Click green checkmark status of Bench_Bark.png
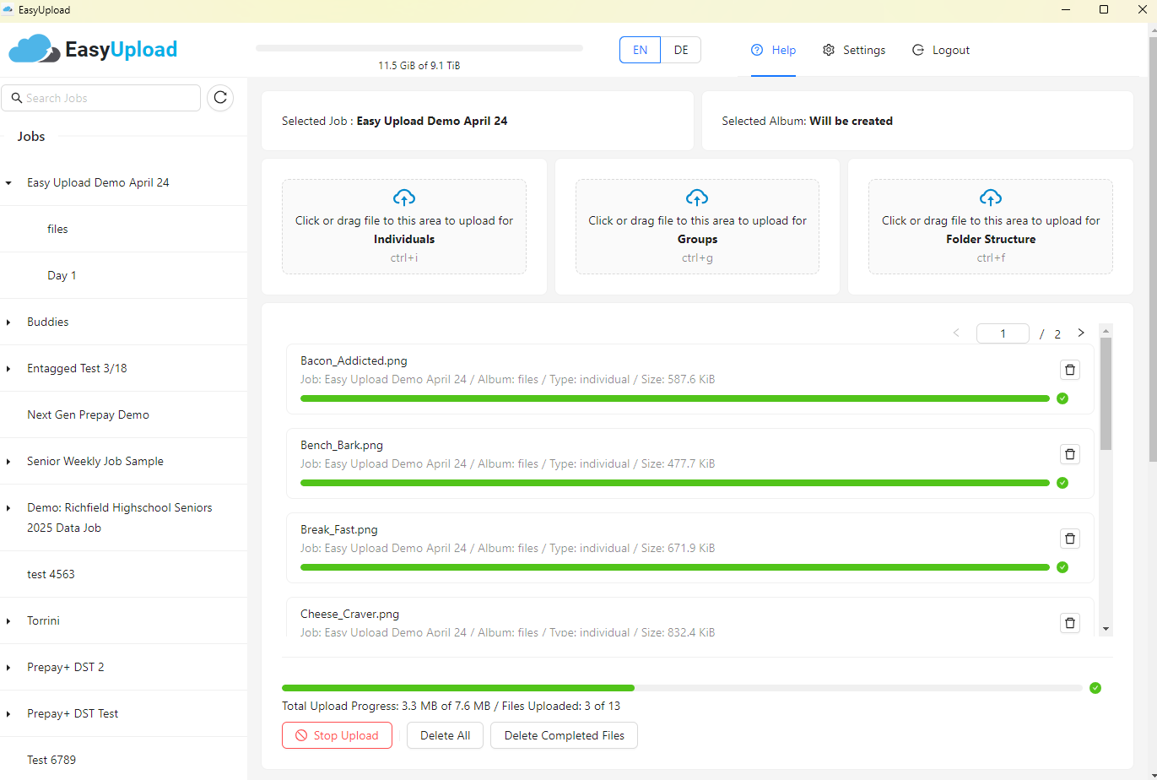 (1062, 483)
